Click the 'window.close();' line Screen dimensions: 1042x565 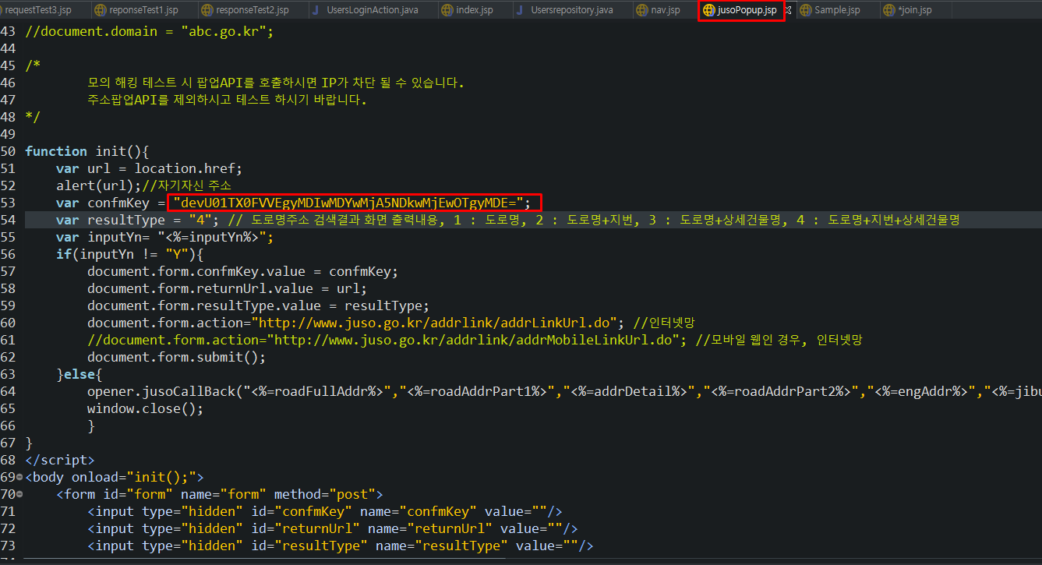point(145,408)
